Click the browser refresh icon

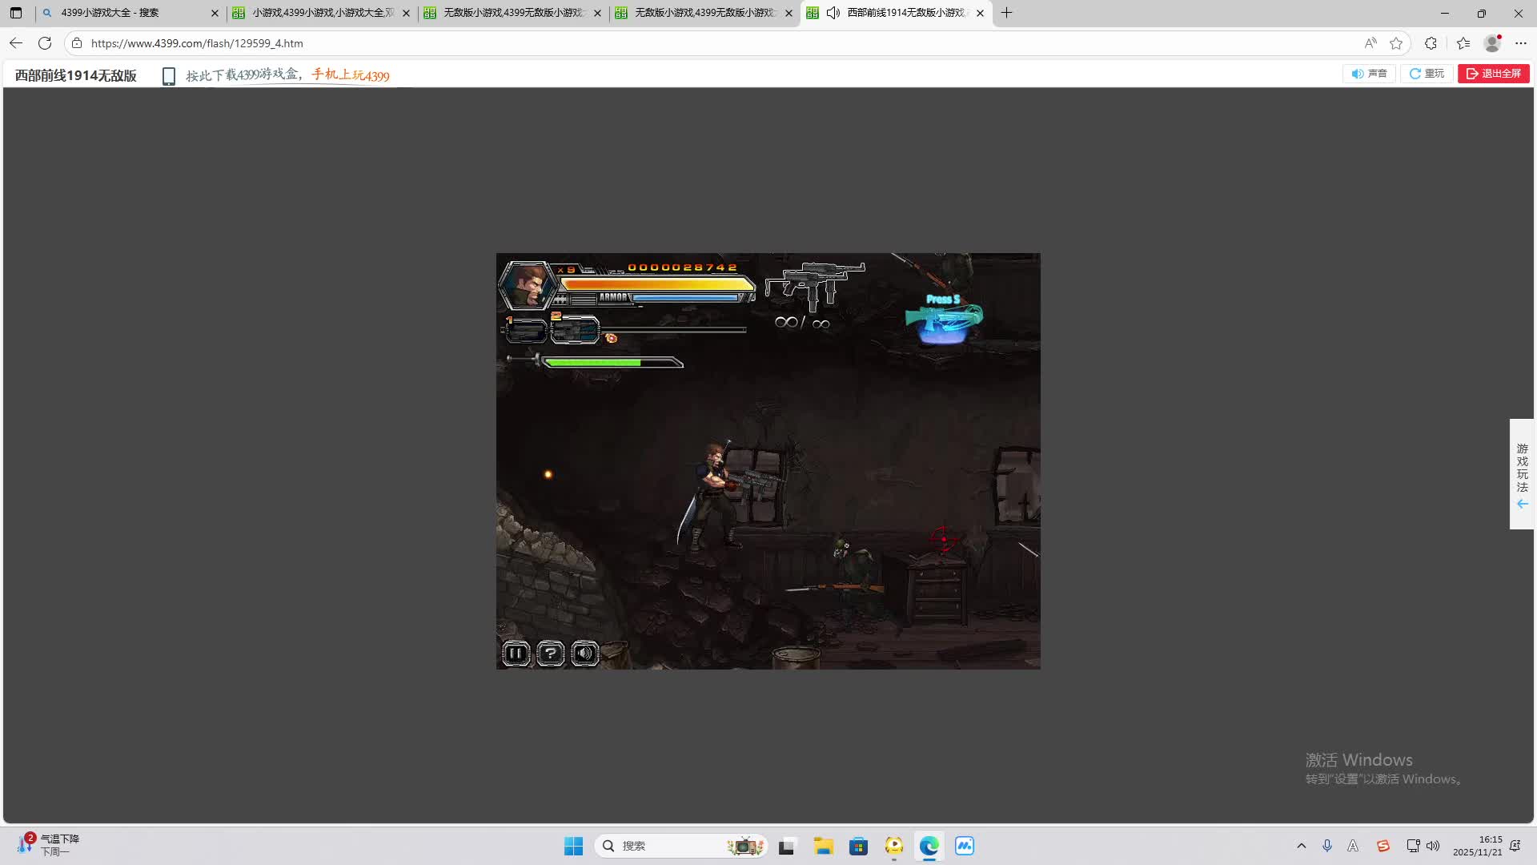coord(45,43)
